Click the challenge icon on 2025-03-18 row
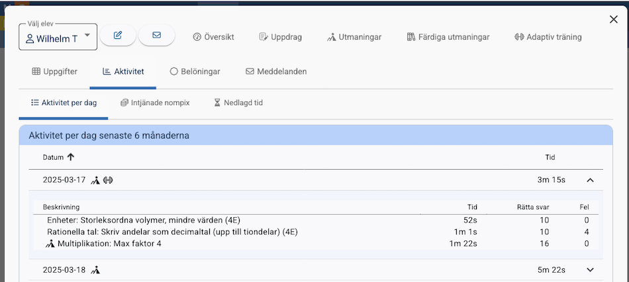Image resolution: width=629 pixels, height=282 pixels. point(95,269)
